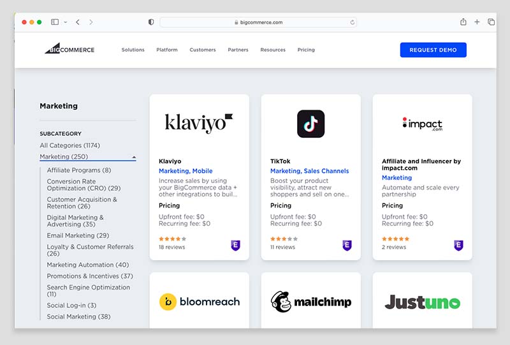This screenshot has height=345, width=510.
Task: Click the impact.com logo
Action: 422,124
